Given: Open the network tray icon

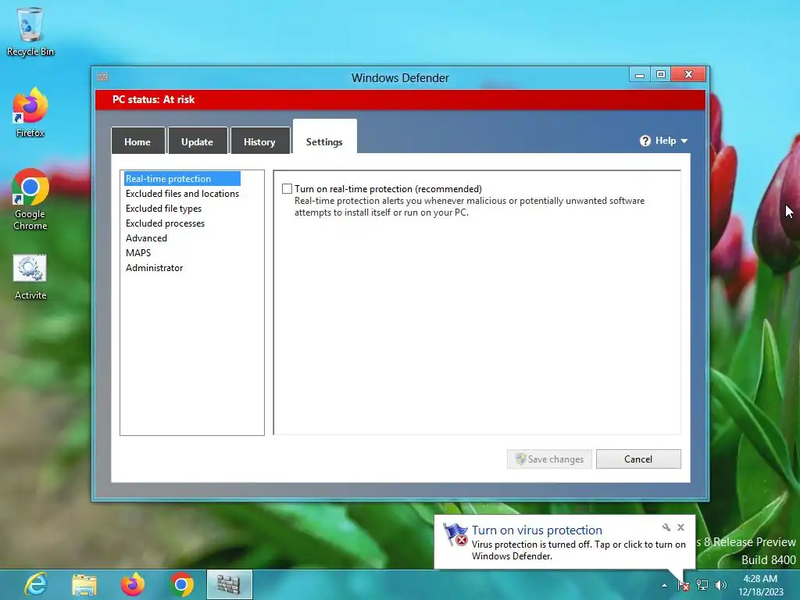Looking at the screenshot, I should point(702,585).
